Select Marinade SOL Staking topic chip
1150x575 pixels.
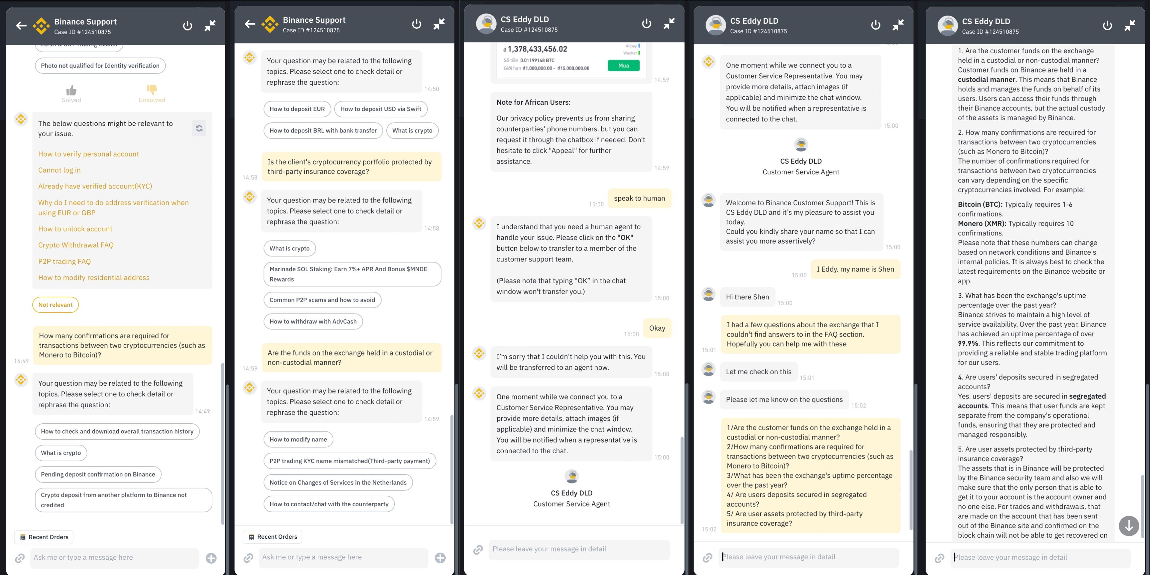tap(352, 274)
